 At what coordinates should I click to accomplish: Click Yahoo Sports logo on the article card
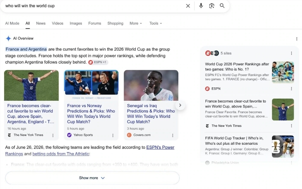coord(69,135)
